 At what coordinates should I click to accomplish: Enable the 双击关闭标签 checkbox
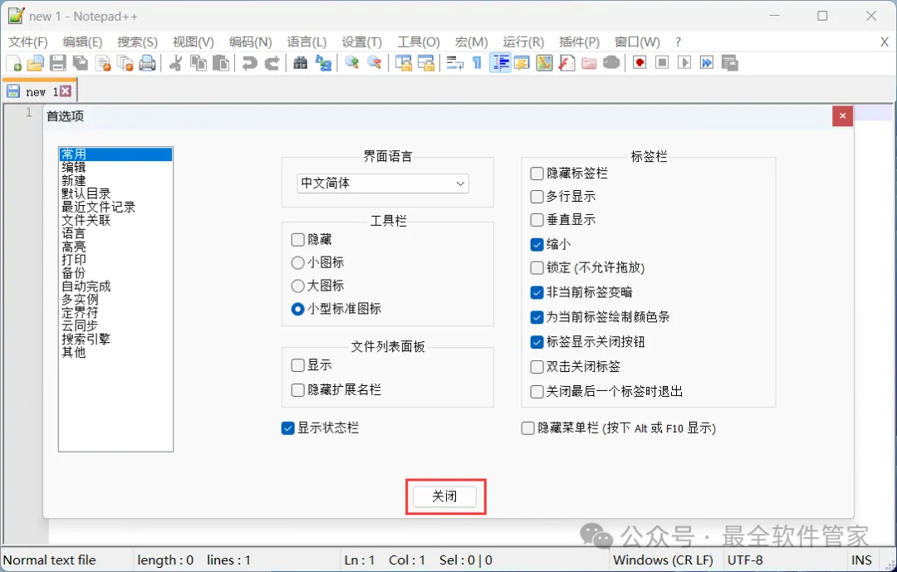(x=537, y=367)
